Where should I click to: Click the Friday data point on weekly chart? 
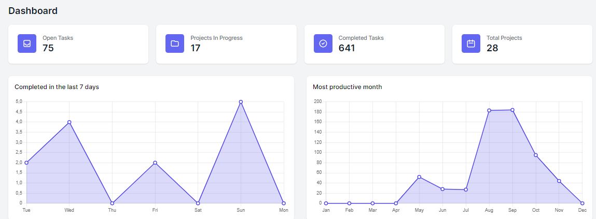coord(155,163)
